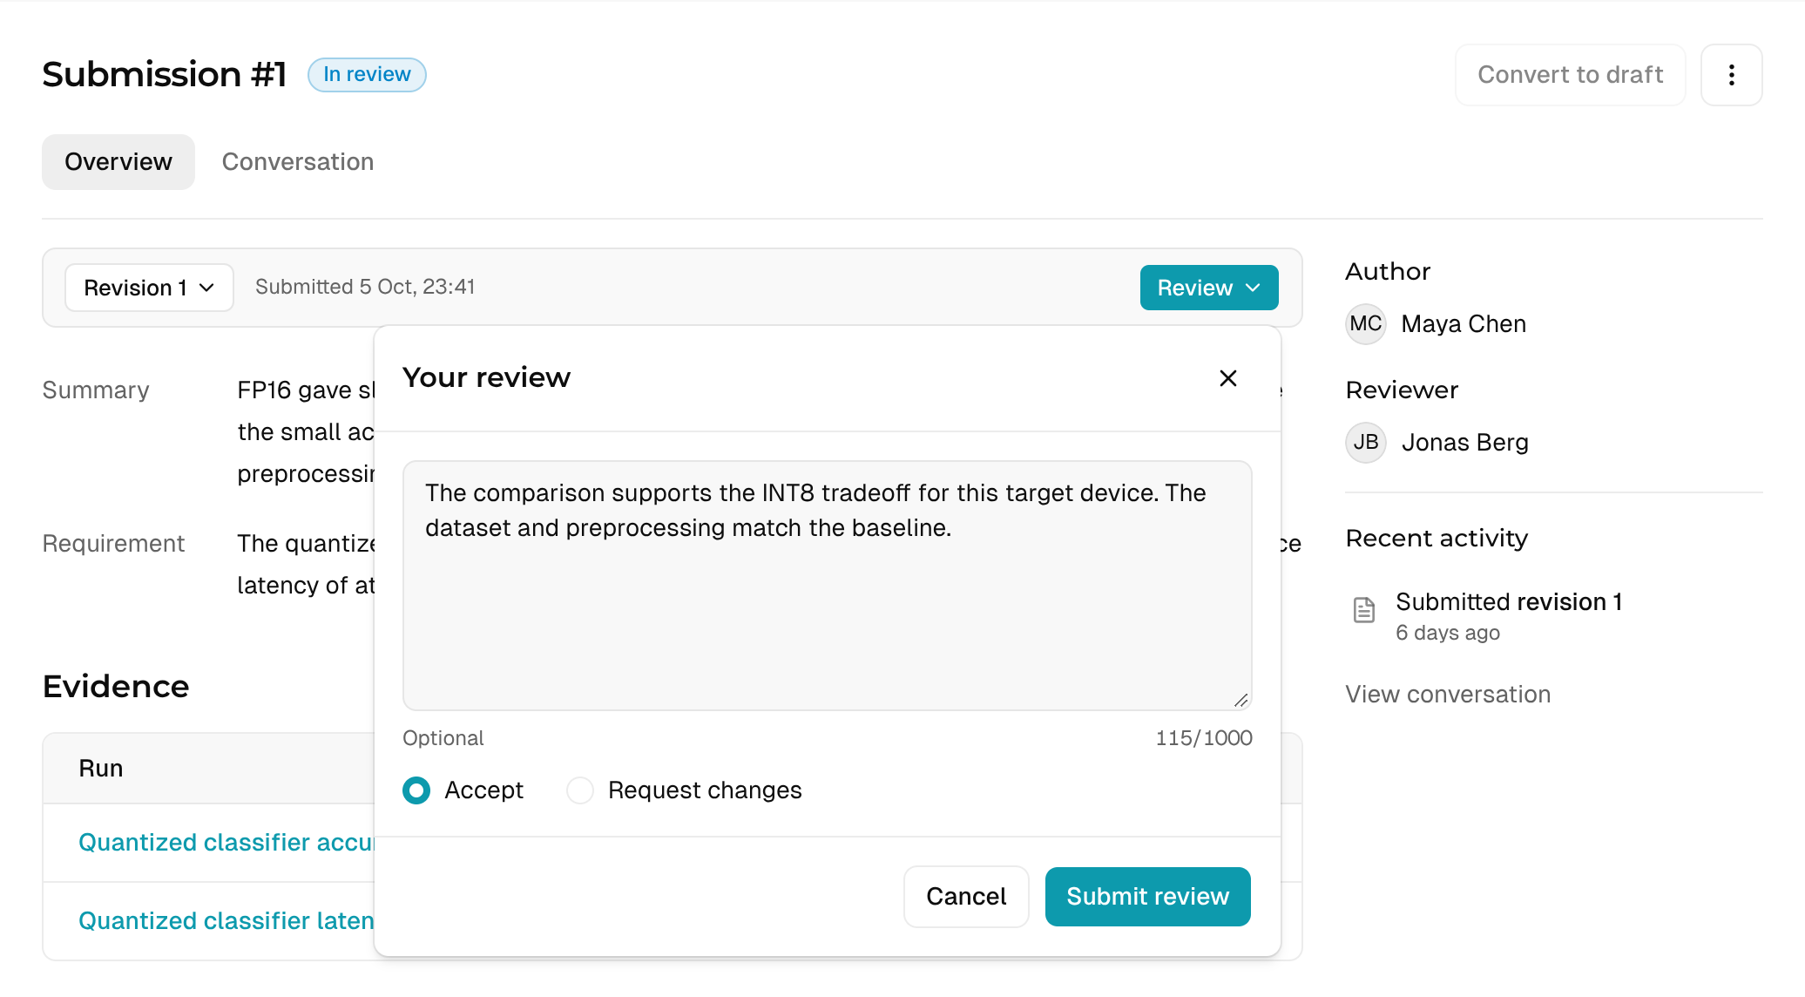Image resolution: width=1805 pixels, height=997 pixels.
Task: Expand the Revision 1 dropdown
Action: [x=149, y=288]
